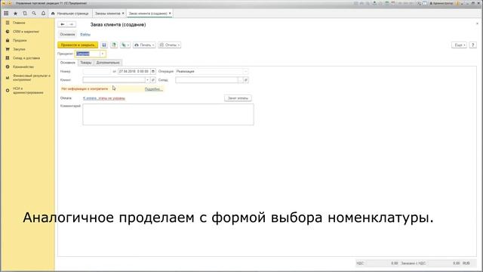Click the help question mark button
The width and height of the screenshot is (483, 272).
click(473, 45)
